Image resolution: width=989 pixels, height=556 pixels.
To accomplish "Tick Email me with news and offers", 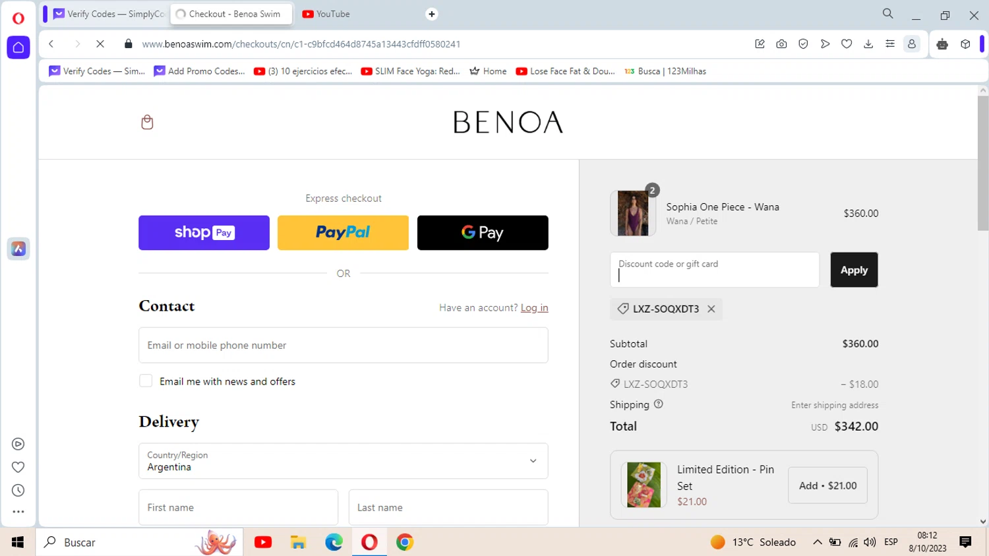I will 146,381.
